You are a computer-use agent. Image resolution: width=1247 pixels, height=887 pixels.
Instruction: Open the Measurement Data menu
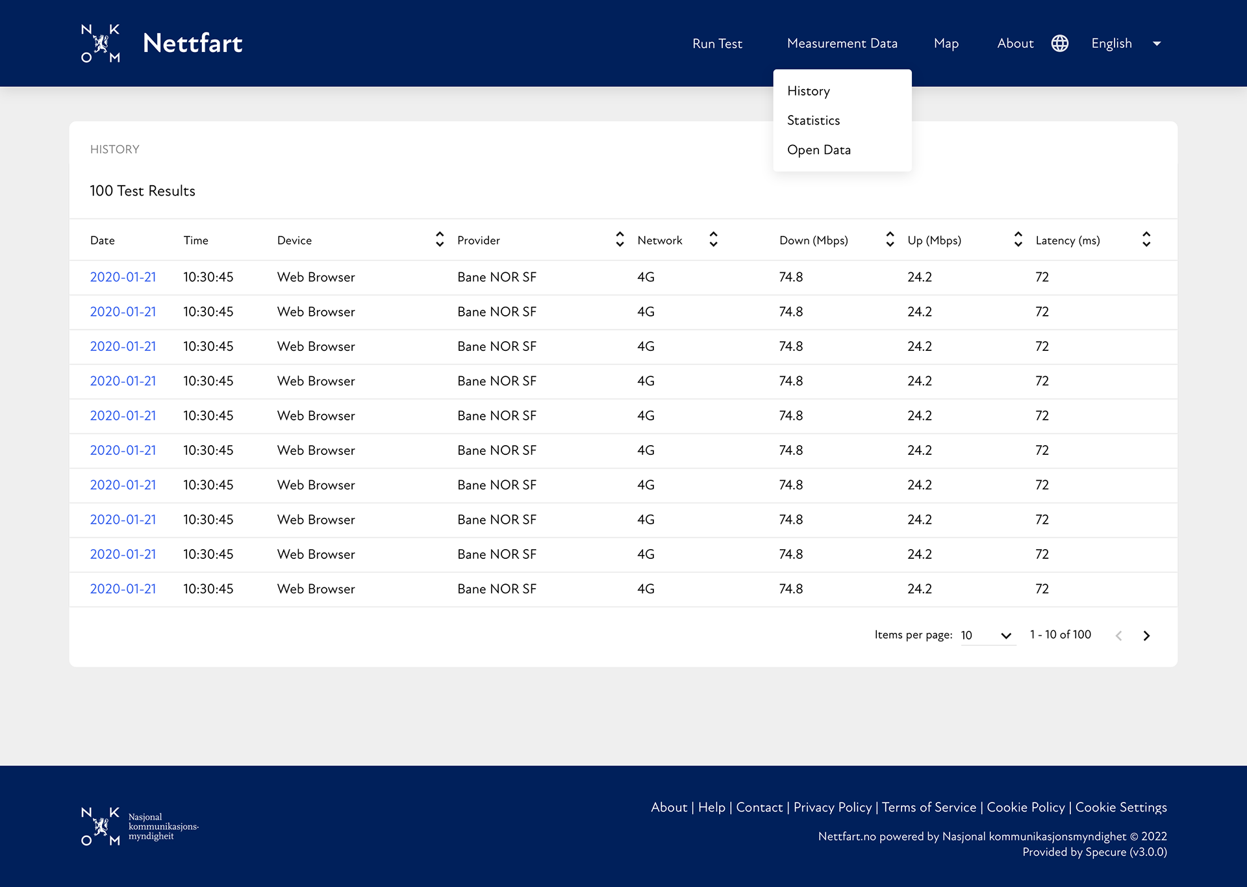point(842,44)
